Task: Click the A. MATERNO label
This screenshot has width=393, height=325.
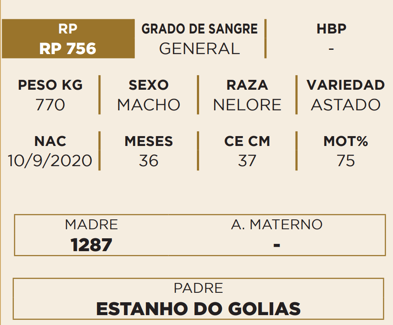Action: [277, 224]
